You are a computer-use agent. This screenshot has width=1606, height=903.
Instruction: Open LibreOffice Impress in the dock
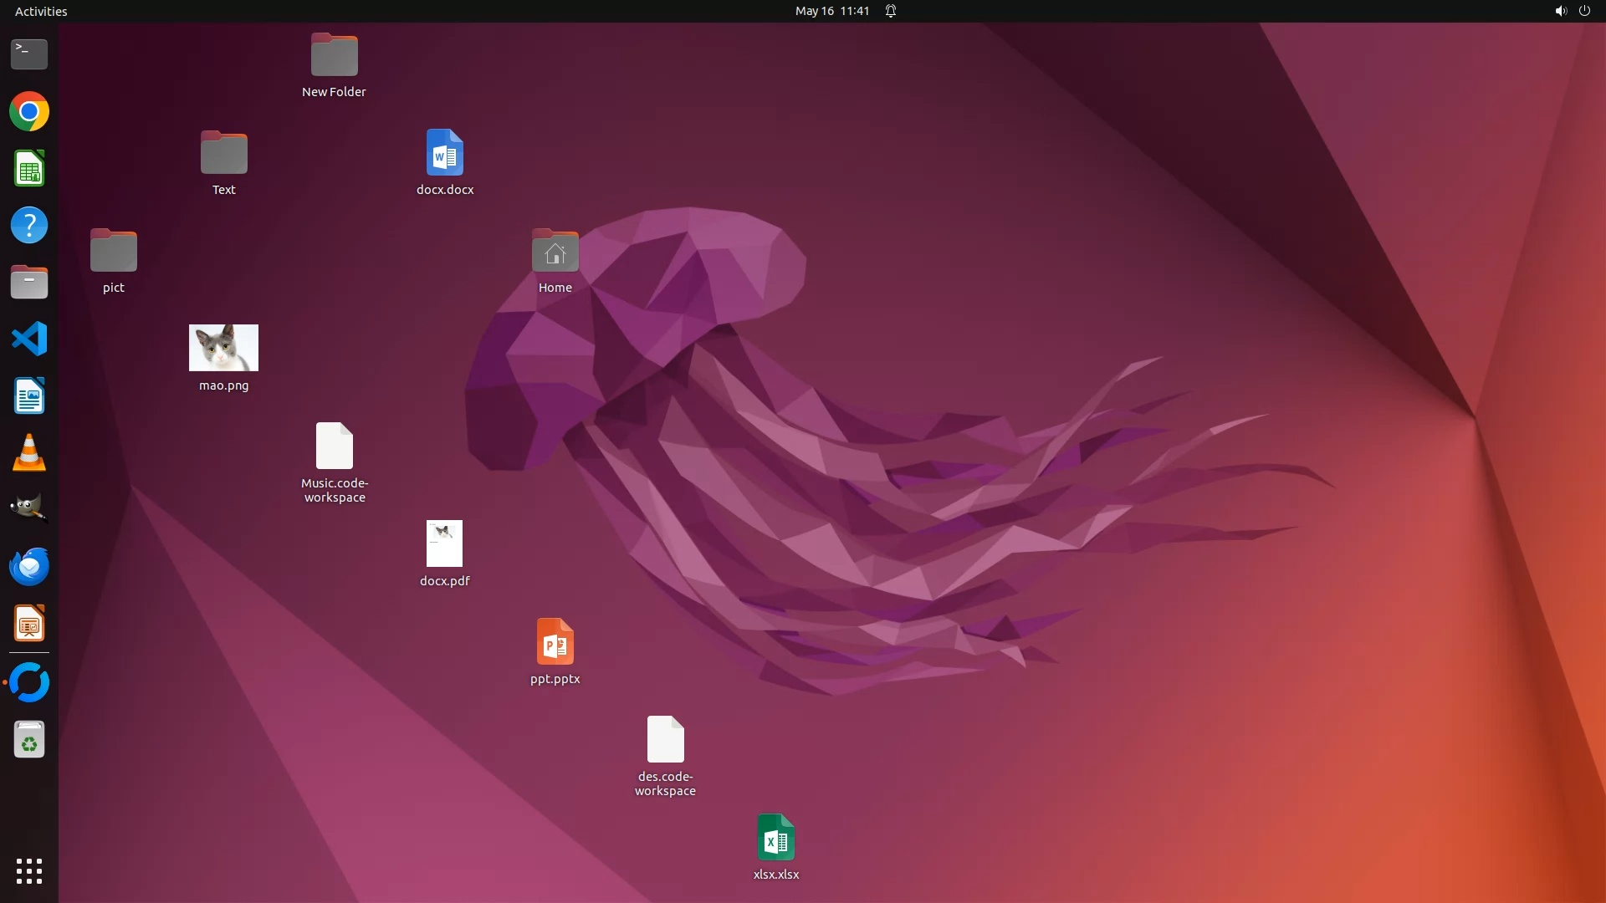(x=29, y=624)
